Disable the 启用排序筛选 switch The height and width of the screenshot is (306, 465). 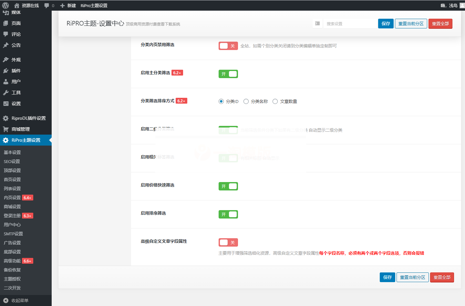228,214
